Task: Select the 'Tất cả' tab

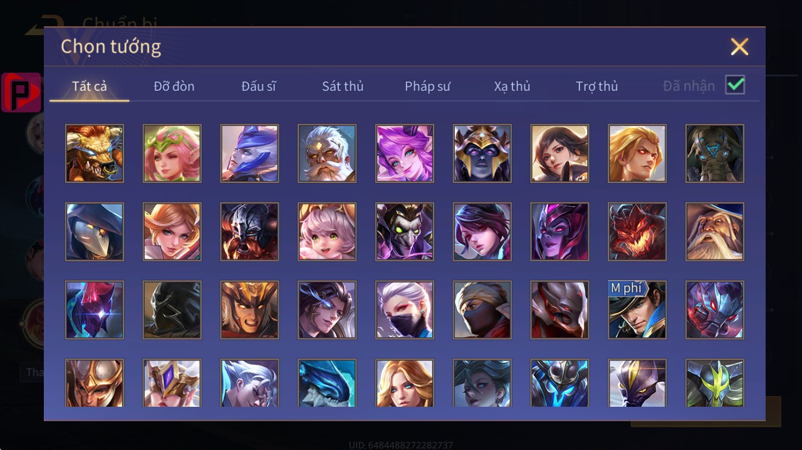Action: pyautogui.click(x=90, y=86)
